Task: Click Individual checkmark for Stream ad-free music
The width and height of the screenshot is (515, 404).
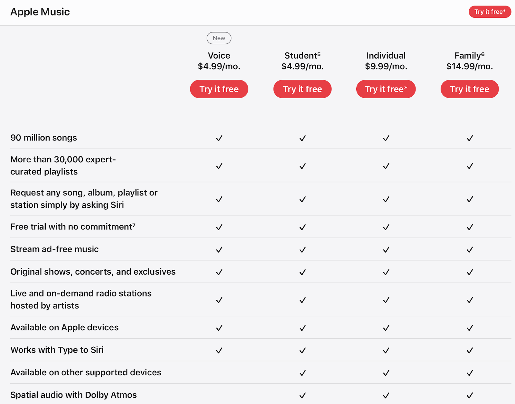Action: pos(386,250)
